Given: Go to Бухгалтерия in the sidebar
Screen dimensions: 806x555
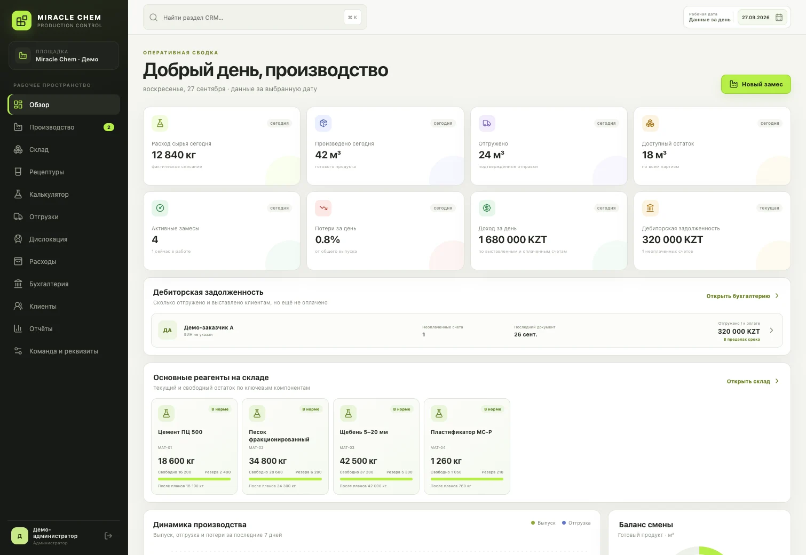Looking at the screenshot, I should coord(64,284).
